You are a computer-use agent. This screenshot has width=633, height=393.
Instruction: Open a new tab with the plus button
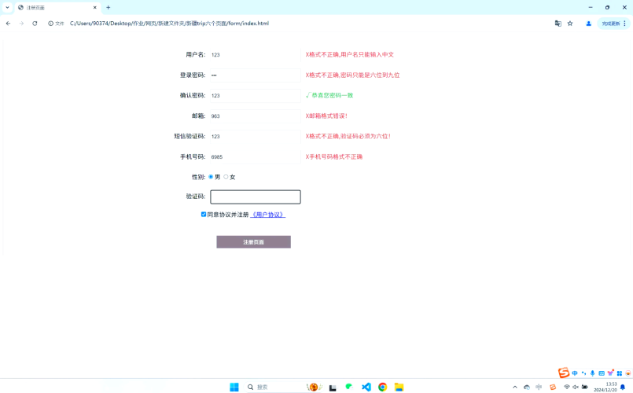[109, 7]
